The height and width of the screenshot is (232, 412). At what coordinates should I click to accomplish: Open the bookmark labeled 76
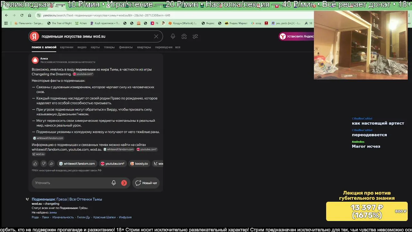click(154, 23)
